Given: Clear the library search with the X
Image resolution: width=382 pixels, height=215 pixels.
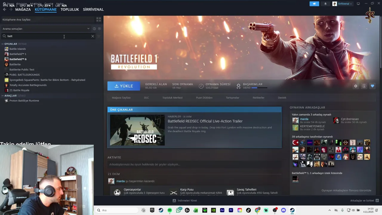Looking at the screenshot, I should click(x=93, y=36).
